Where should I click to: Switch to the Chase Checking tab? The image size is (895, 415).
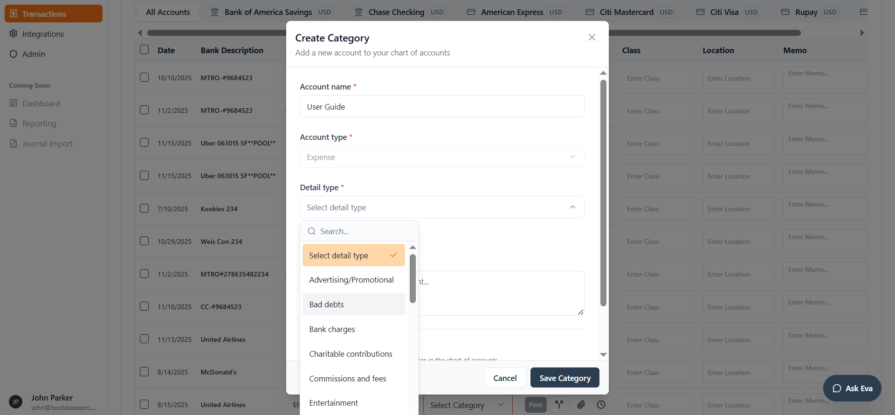396,12
